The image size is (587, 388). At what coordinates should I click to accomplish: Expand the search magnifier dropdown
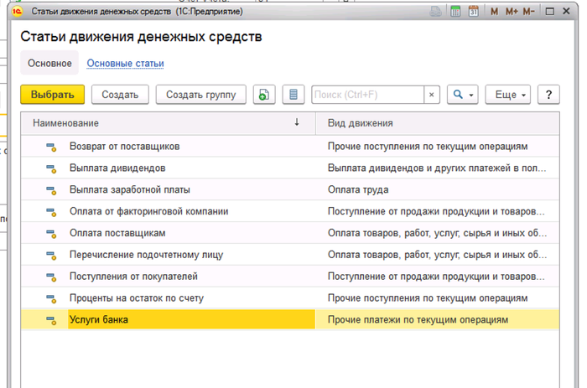tap(462, 95)
